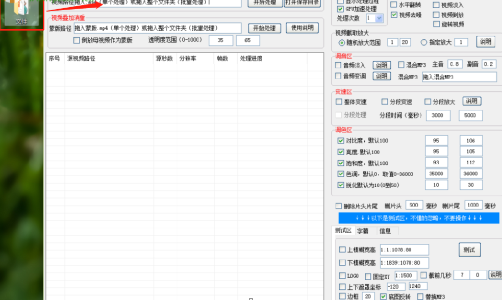The width and height of the screenshot is (502, 300).
Task: Check the 整体变速 option
Action: coord(339,102)
